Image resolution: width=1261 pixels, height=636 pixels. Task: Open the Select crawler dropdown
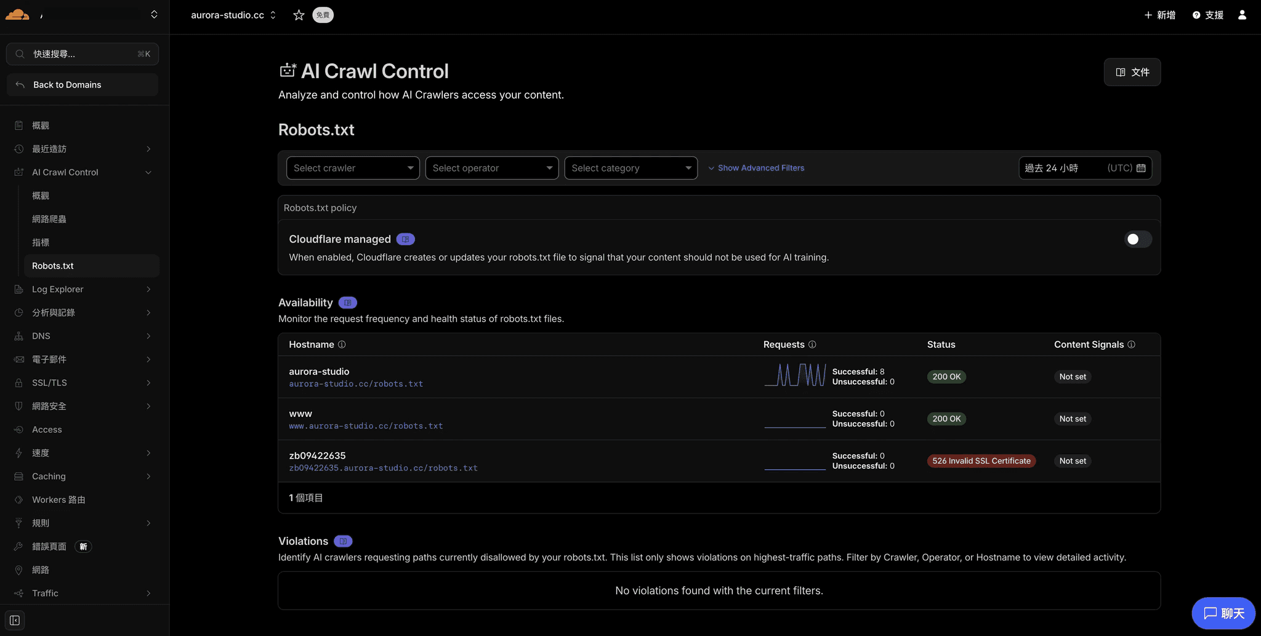(353, 168)
